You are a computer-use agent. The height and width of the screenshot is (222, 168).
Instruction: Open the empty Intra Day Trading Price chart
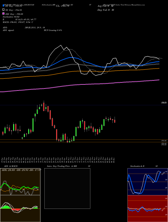coord(67,188)
